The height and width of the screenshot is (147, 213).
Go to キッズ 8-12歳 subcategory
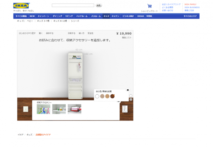coord(60,21)
